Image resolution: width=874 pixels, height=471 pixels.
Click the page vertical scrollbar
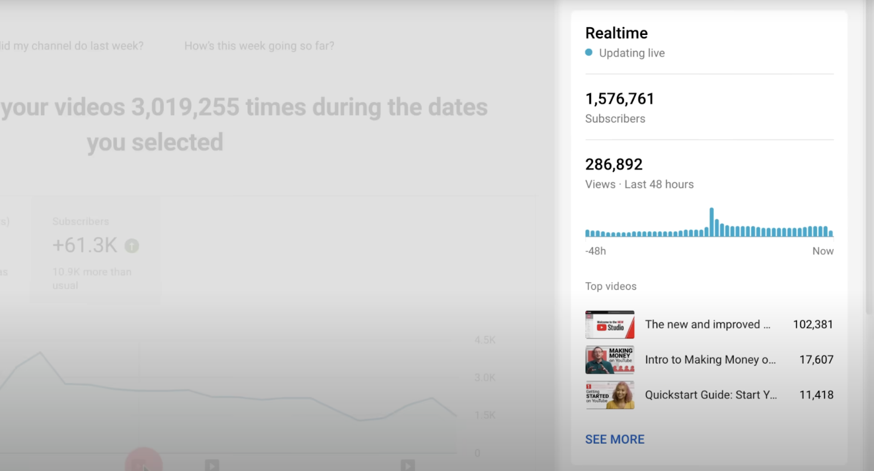(x=870, y=158)
